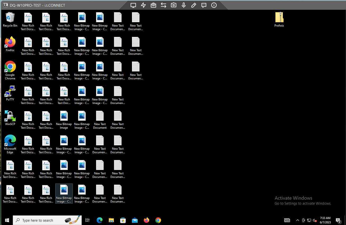
Task: Click the monitor display icon in session toolbar
Action: tap(133, 5)
